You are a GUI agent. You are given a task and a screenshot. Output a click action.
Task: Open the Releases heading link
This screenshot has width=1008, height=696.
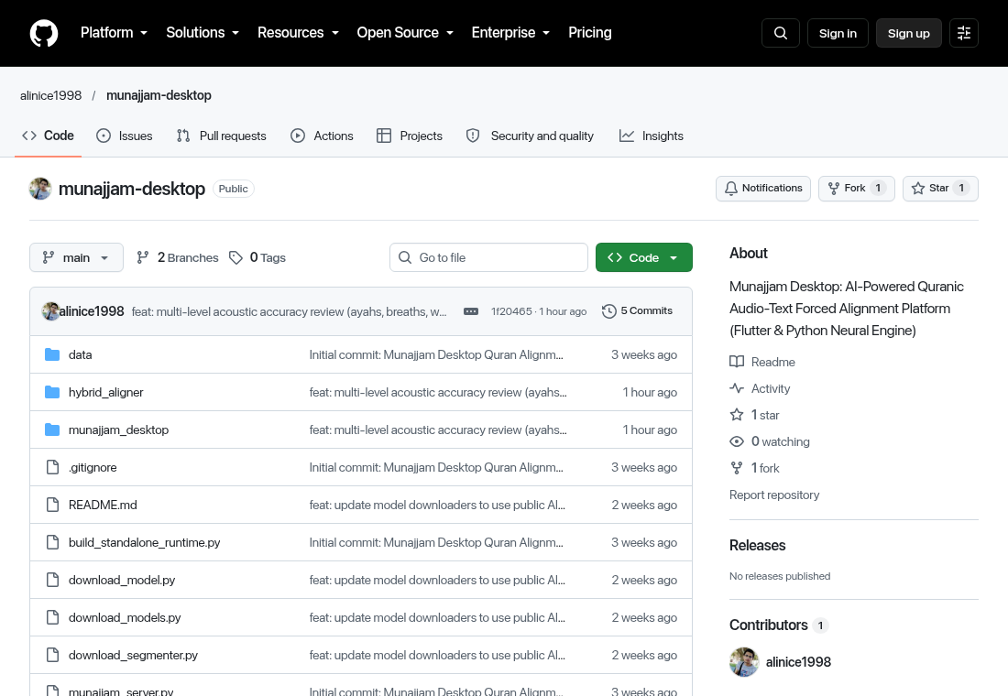point(757,546)
